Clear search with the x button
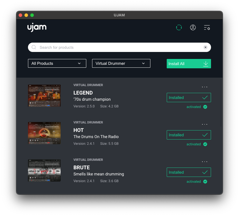The image size is (239, 216). click(x=205, y=47)
